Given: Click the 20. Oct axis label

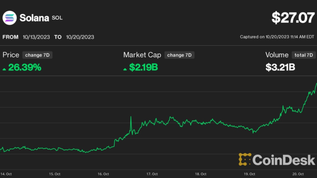Looking at the screenshot, I should coord(298,174).
